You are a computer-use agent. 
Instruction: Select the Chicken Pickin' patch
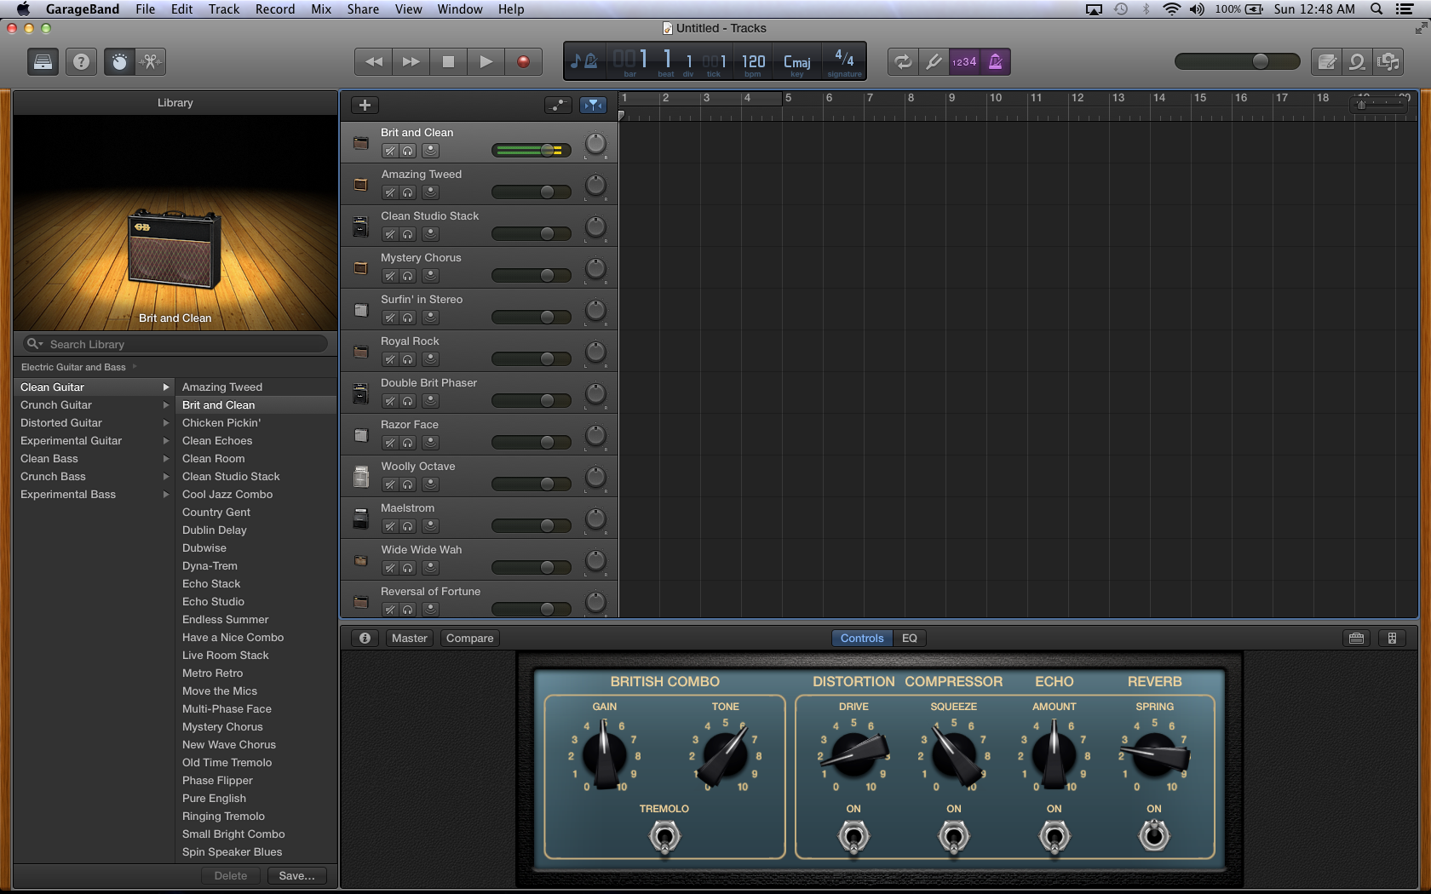tap(221, 422)
